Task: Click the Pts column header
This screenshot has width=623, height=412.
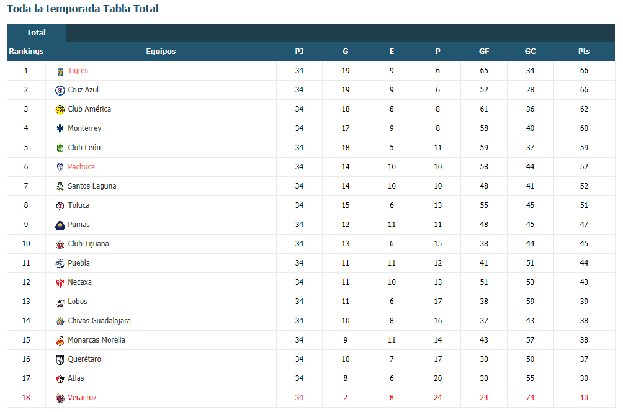Action: click(x=584, y=52)
